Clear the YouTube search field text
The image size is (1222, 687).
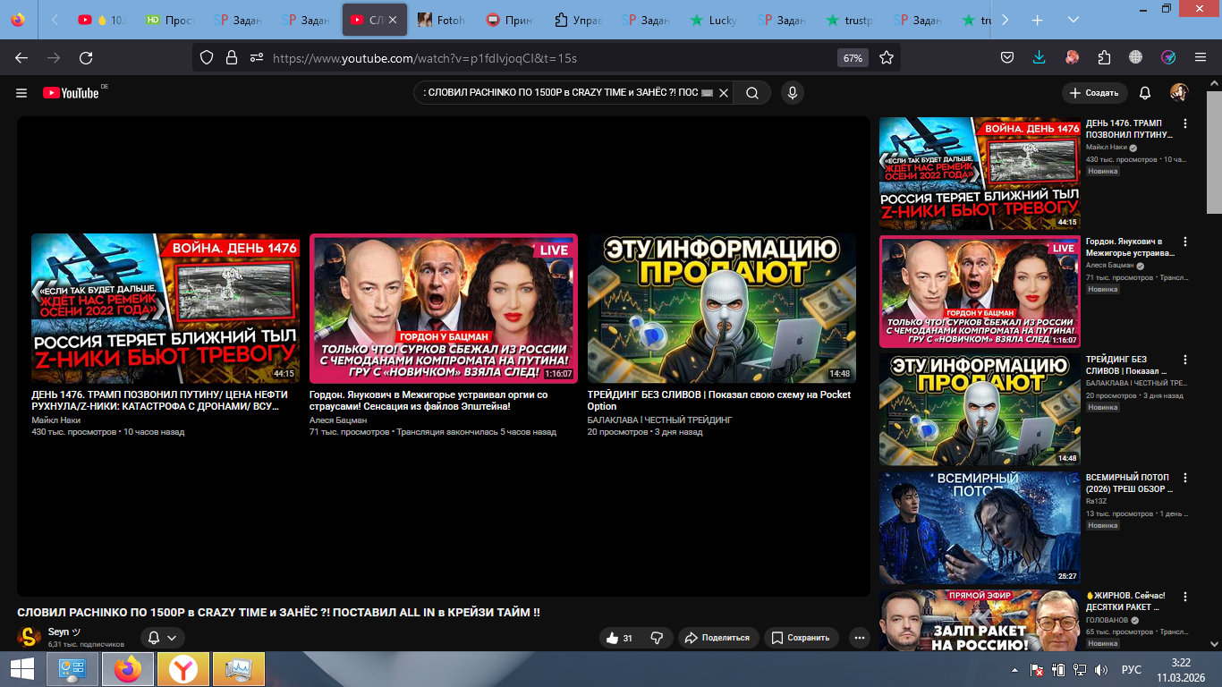pyautogui.click(x=725, y=93)
